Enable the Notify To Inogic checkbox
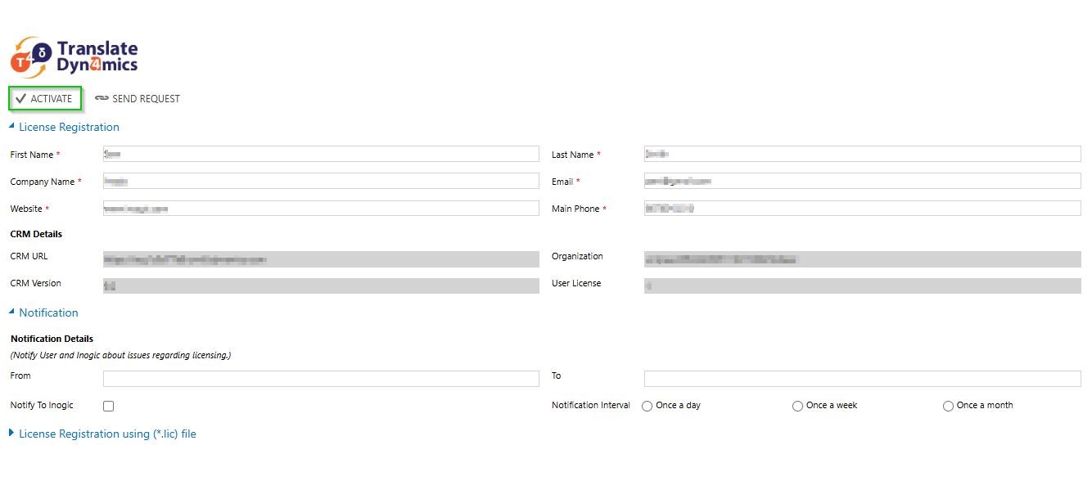Image resolution: width=1092 pixels, height=499 pixels. click(109, 406)
